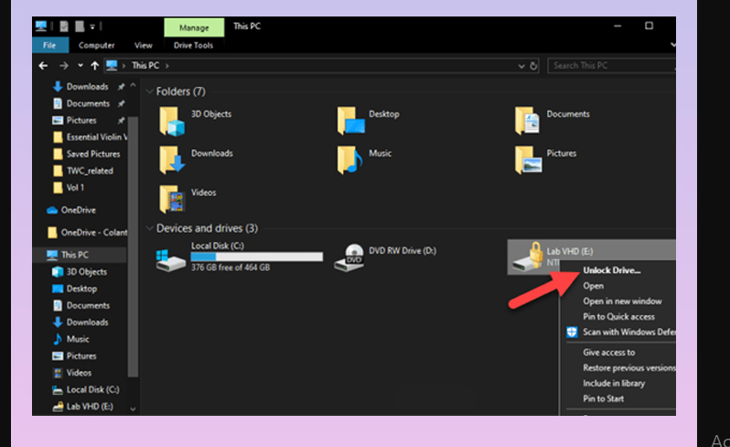Viewport: 730px width, 447px height.
Task: Click the Back arrow navigation button
Action: (x=44, y=66)
